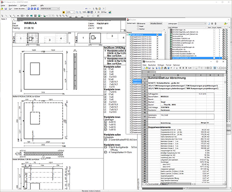Yellow highlight square icon before zoom box
Screen dimensions: 232x192
[x=64, y=12]
